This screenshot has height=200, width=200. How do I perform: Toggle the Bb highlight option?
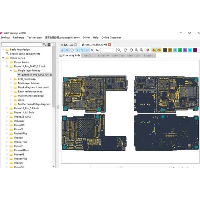tap(159, 50)
